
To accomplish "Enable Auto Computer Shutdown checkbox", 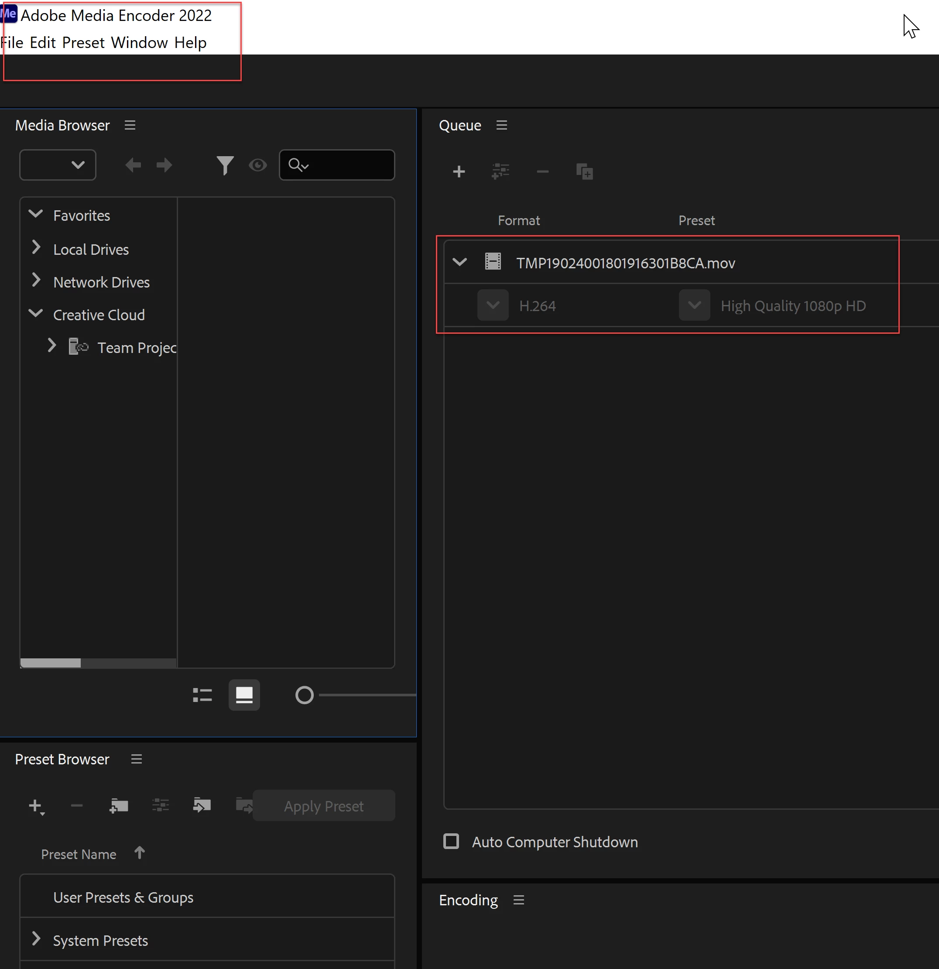I will click(x=451, y=842).
